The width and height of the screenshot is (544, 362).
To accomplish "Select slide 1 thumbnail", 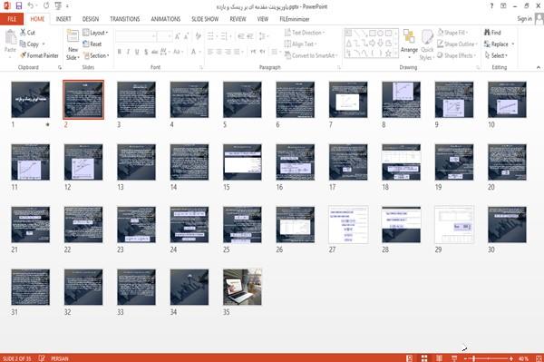I will pyautogui.click(x=31, y=100).
